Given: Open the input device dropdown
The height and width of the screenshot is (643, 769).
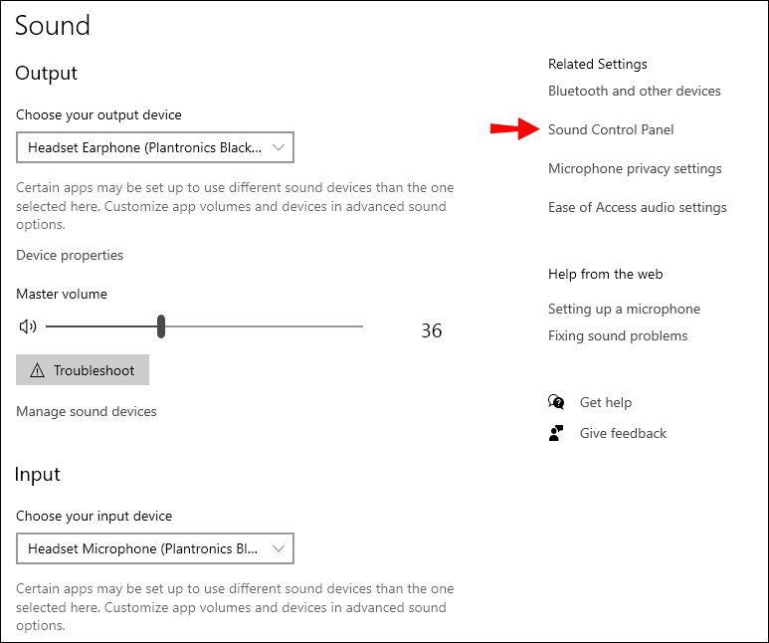Looking at the screenshot, I should click(155, 548).
